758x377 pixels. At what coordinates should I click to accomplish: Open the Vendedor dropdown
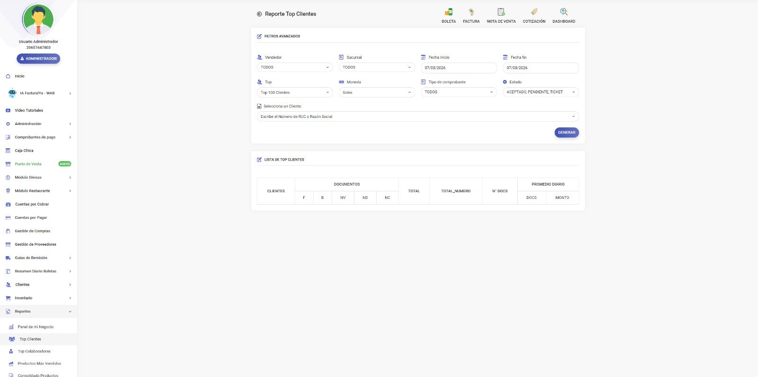[x=295, y=67]
